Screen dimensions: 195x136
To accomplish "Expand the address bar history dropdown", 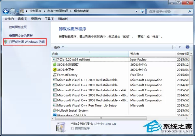I will pyautogui.click(x=136, y=11).
